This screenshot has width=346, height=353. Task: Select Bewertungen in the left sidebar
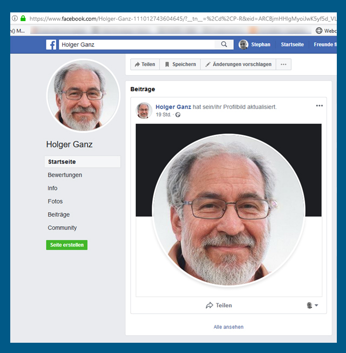tap(65, 175)
